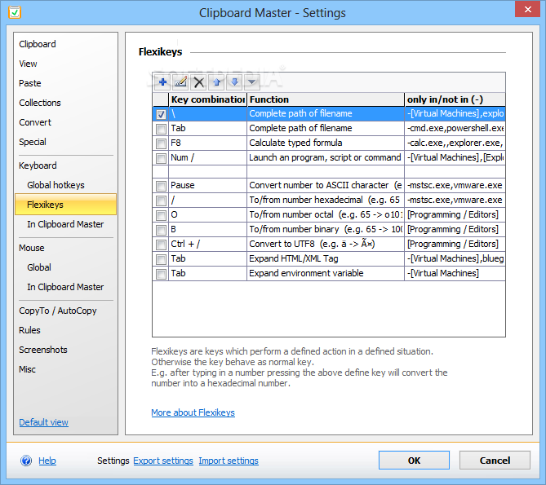
Task: Select To/from number octal row
Action: tap(329, 214)
